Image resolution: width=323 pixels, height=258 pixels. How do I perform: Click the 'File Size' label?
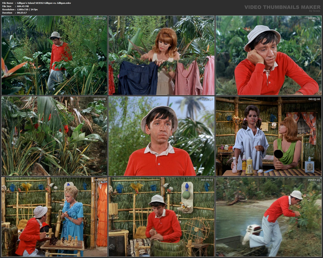click(x=7, y=6)
